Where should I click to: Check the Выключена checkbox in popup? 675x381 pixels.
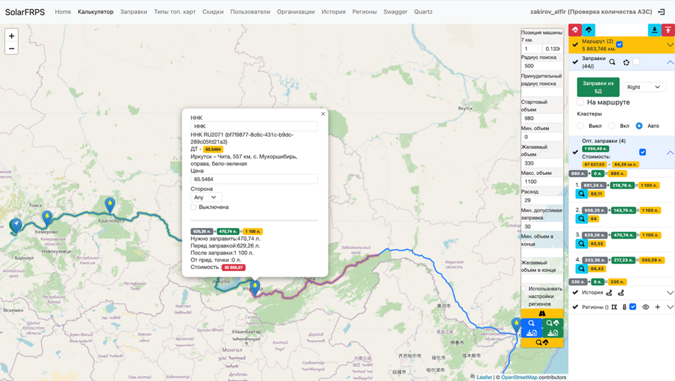click(194, 207)
